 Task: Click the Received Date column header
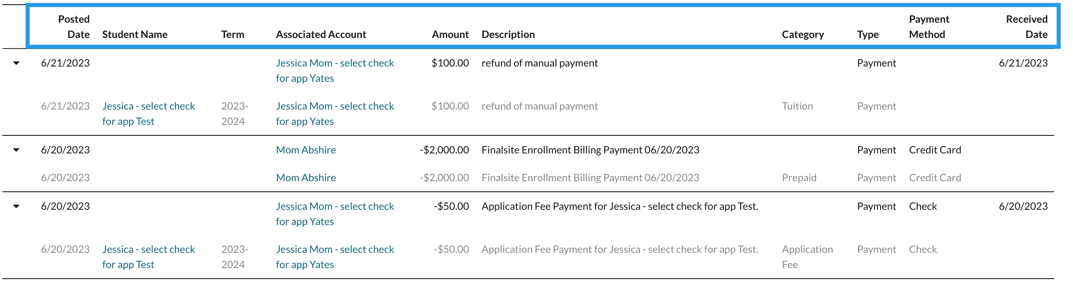pos(1026,27)
